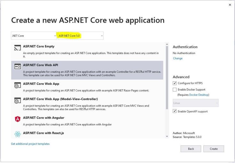The height and width of the screenshot is (163, 235).
Task: Click the ASP.NET Core Web API icon
Action: (18, 66)
